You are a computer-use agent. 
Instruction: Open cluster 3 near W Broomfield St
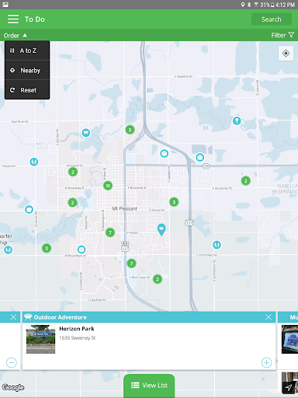[47, 248]
